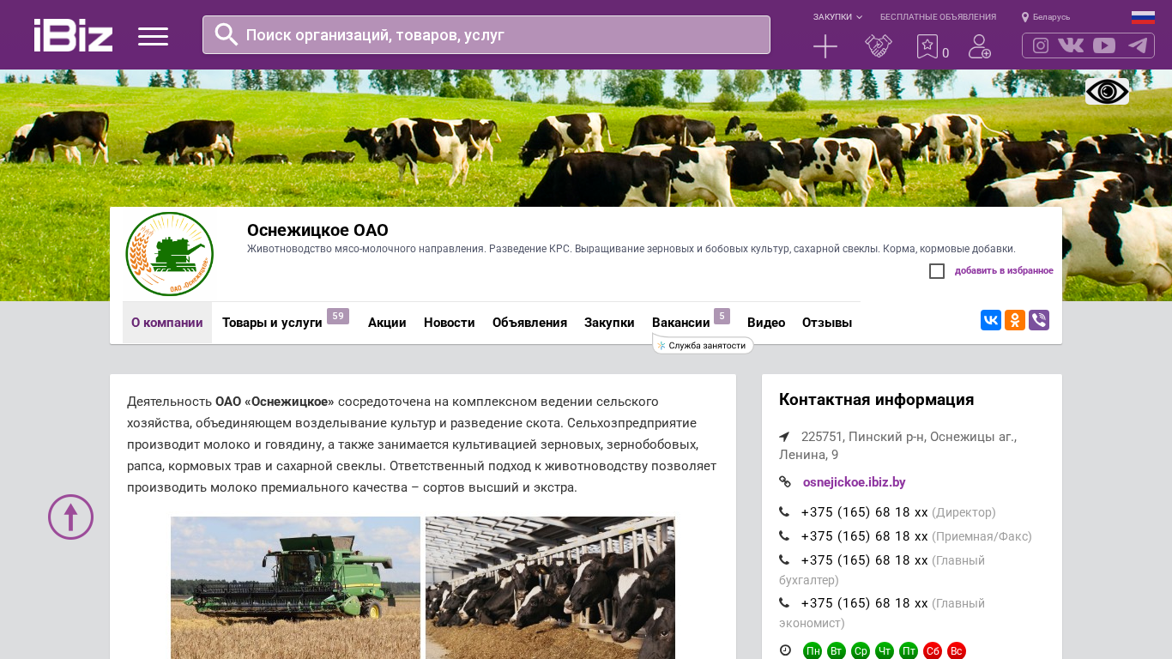Open the handshake partnership icon
Screen dimensions: 1172x659
coord(878,46)
